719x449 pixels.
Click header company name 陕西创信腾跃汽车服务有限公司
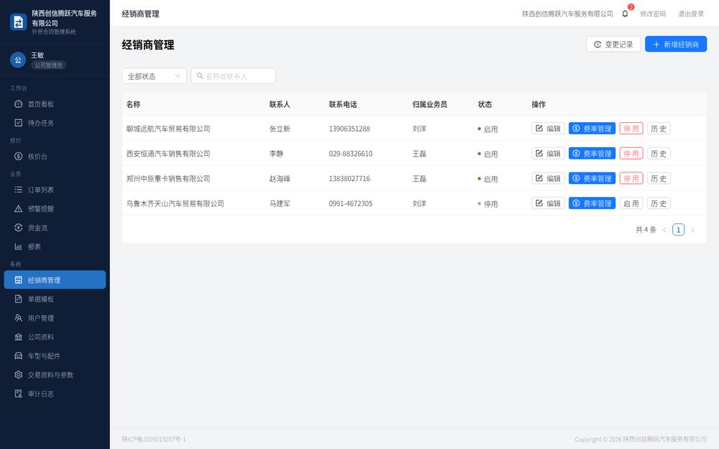tap(567, 14)
